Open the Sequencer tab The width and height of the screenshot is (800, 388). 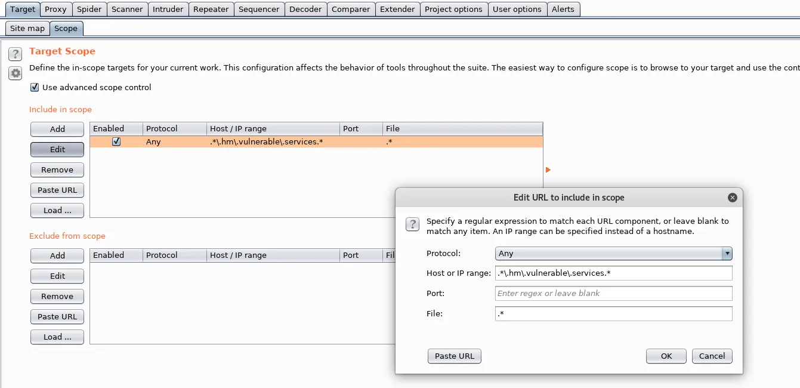259,9
